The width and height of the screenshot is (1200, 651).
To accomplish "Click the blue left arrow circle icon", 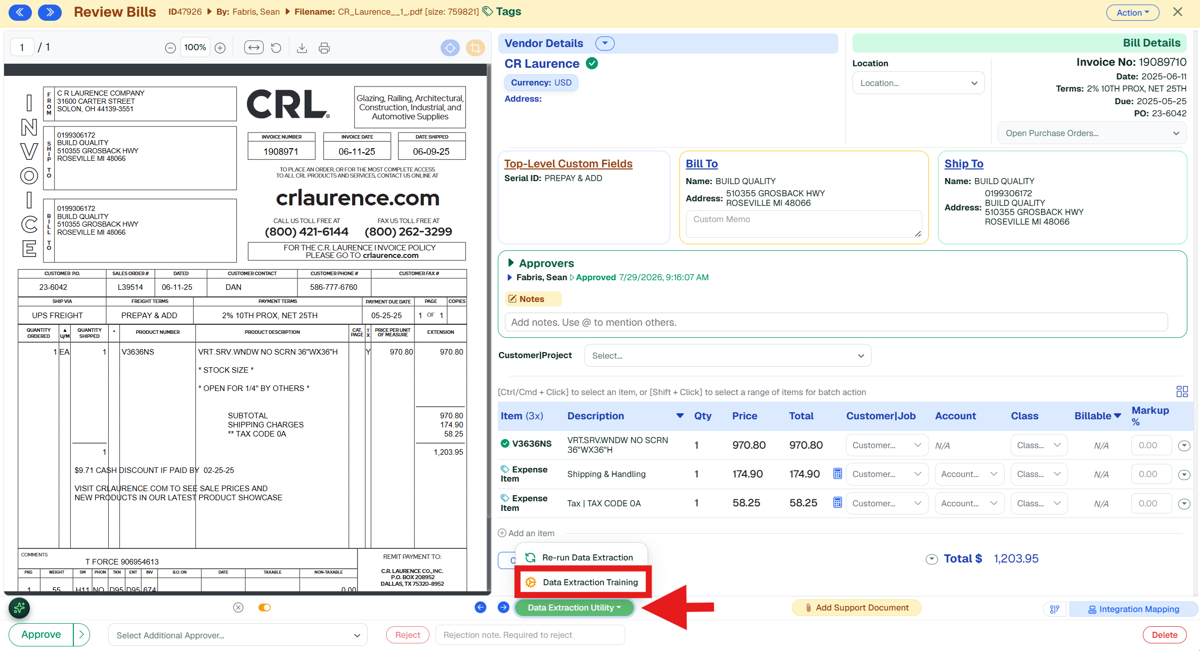I will pyautogui.click(x=481, y=607).
